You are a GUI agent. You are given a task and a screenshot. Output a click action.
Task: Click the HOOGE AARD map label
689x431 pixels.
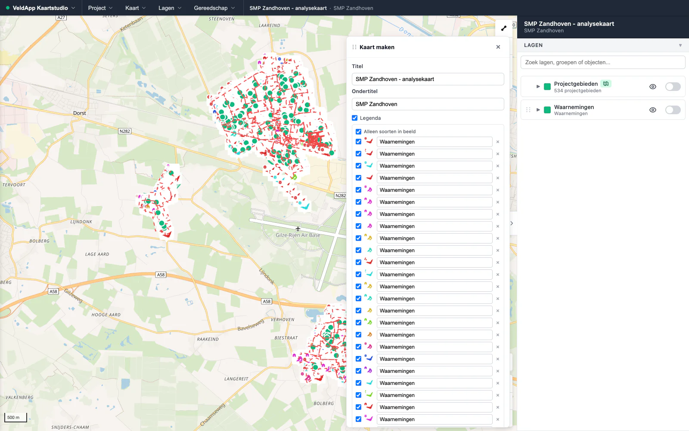[x=106, y=315]
